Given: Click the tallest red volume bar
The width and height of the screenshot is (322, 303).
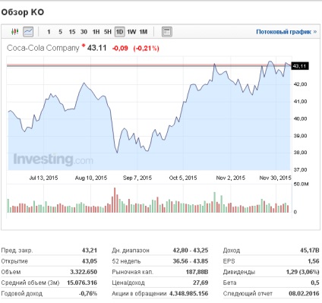Looking at the screenshot, I should coord(115,200).
